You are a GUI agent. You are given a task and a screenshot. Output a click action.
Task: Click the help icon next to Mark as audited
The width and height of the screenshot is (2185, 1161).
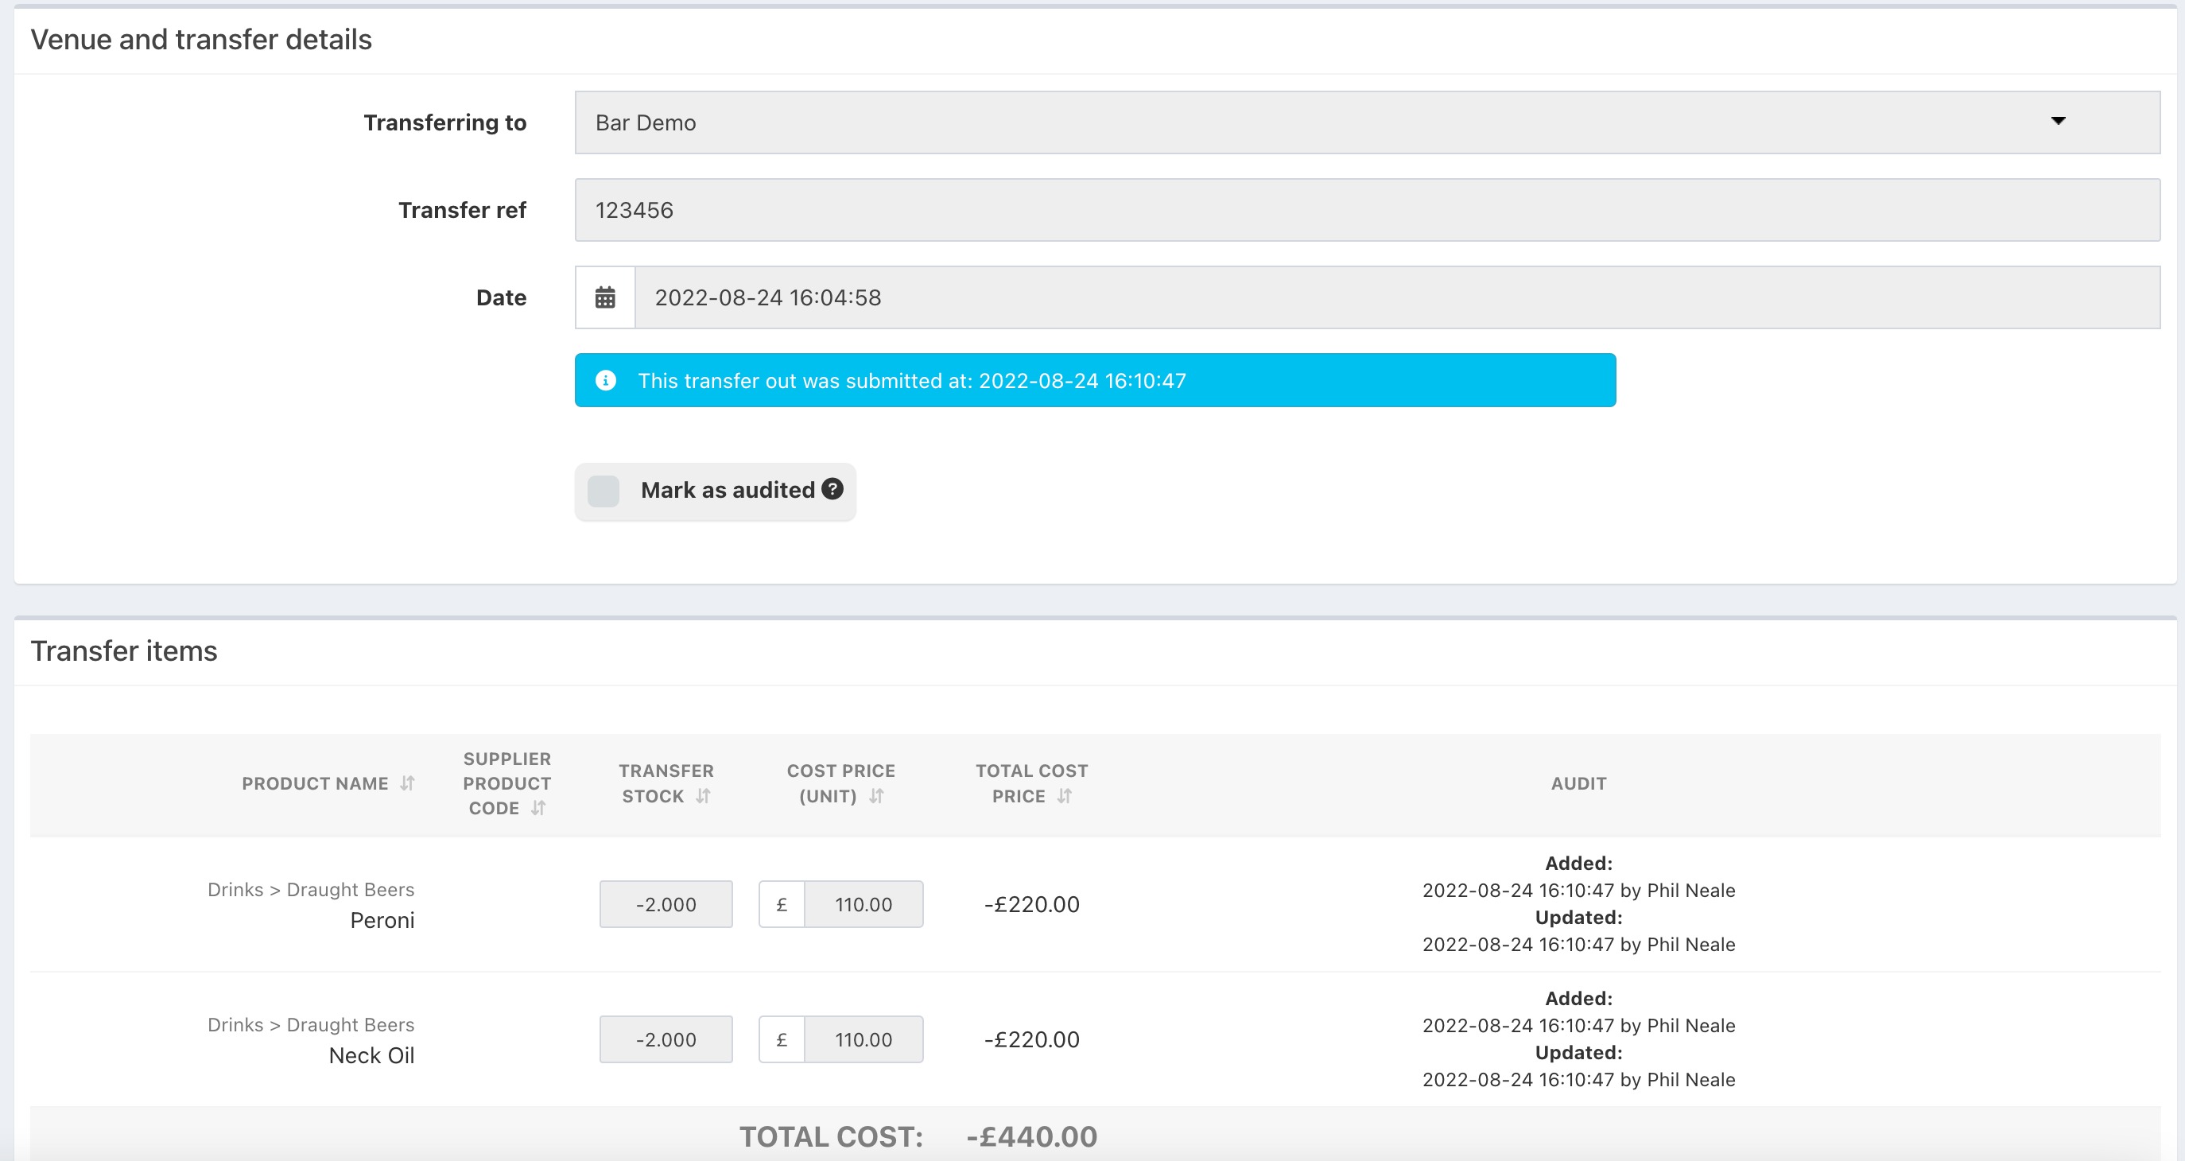click(833, 489)
